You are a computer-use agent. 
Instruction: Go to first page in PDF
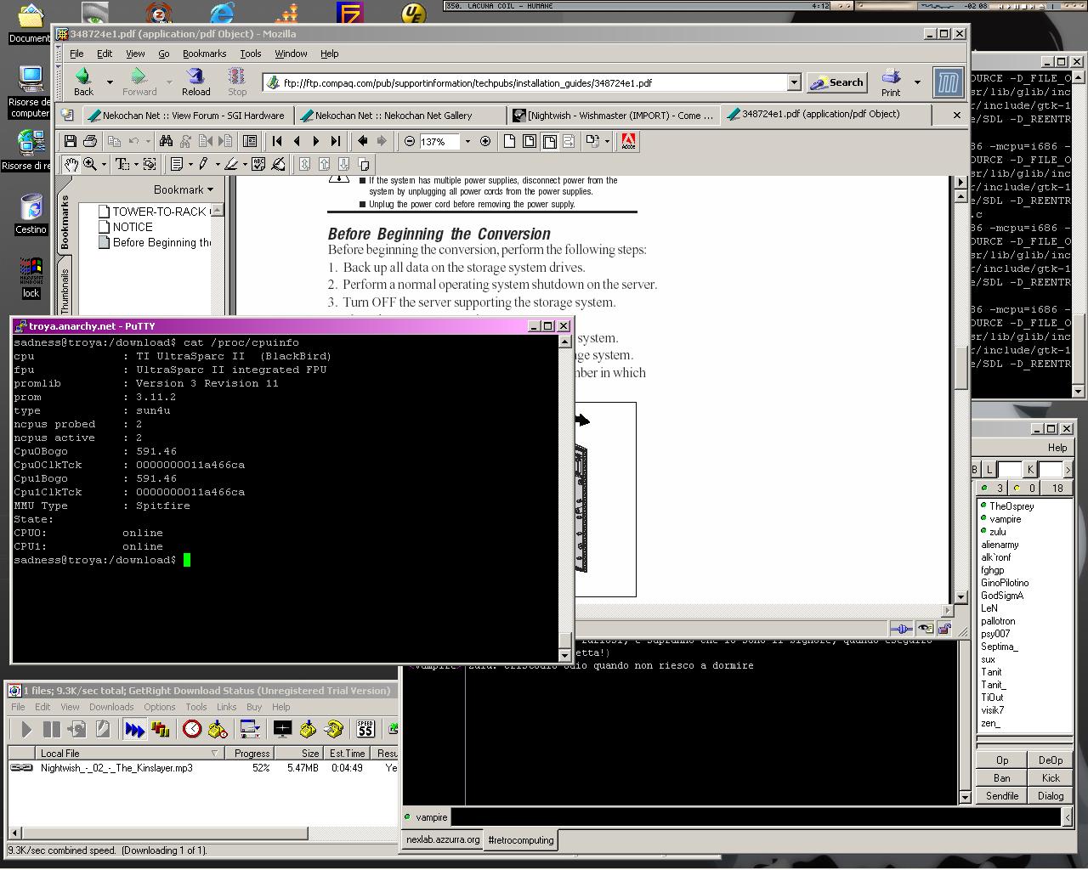pyautogui.click(x=277, y=141)
